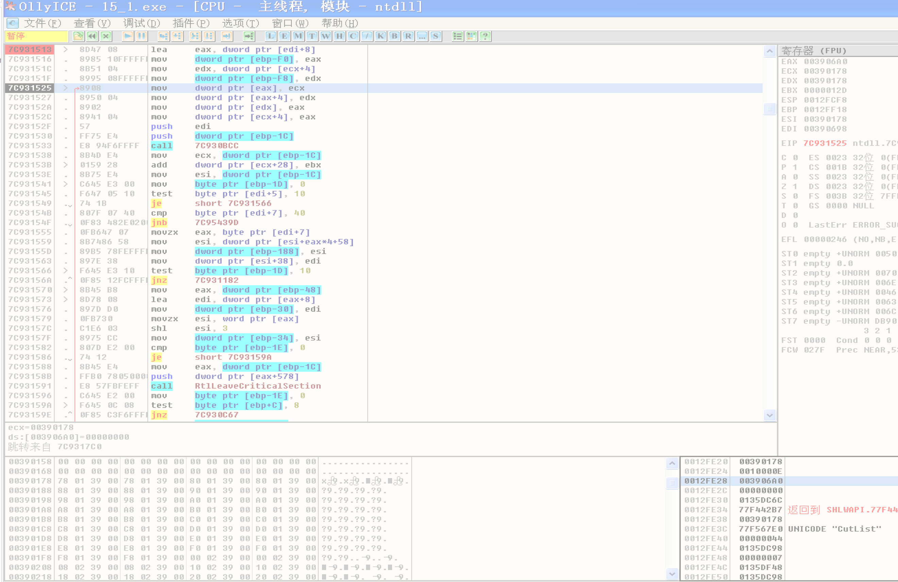The width and height of the screenshot is (898, 582).
Task: Open Call stack via K icon
Action: (380, 36)
